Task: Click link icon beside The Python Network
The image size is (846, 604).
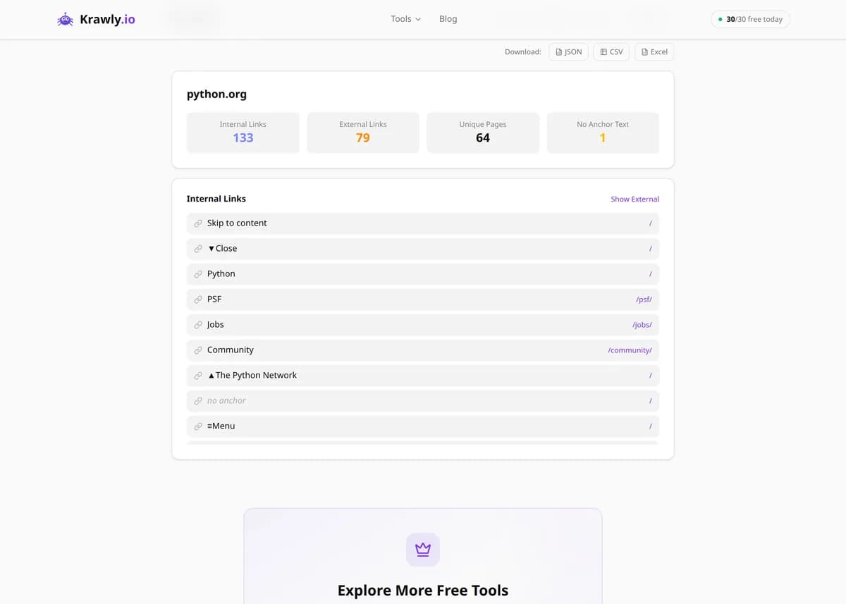Action: pos(198,376)
